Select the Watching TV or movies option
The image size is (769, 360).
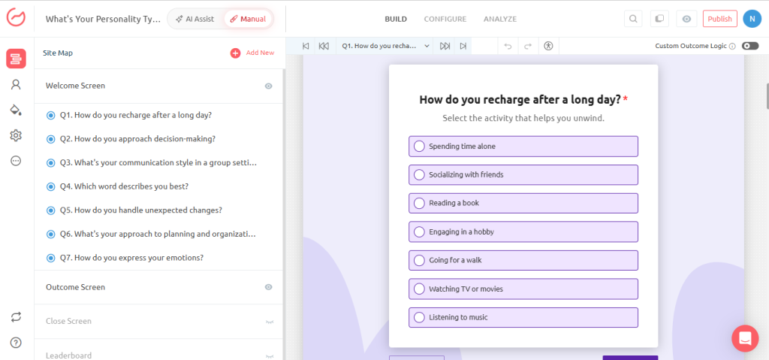[x=523, y=289]
